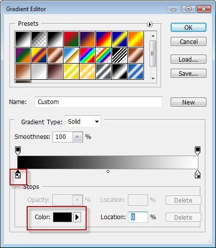Viewport: 216px width, 248px height.
Task: Select the left opacity stop above gradient
Action: click(x=18, y=151)
